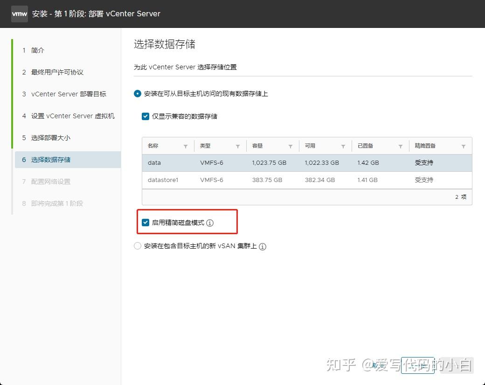Image resolution: width=485 pixels, height=385 pixels.
Task: Open filter for 类型 column
Action: pos(238,146)
